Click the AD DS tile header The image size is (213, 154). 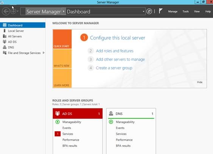pyautogui.click(x=78, y=113)
